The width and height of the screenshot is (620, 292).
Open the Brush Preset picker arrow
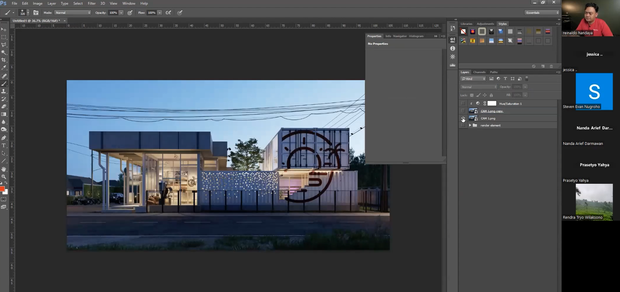[28, 13]
